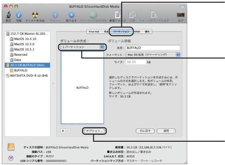This screenshot has height=165, width=225.
Task: Click the Name field containing BUFFALO
Action: (x=153, y=48)
